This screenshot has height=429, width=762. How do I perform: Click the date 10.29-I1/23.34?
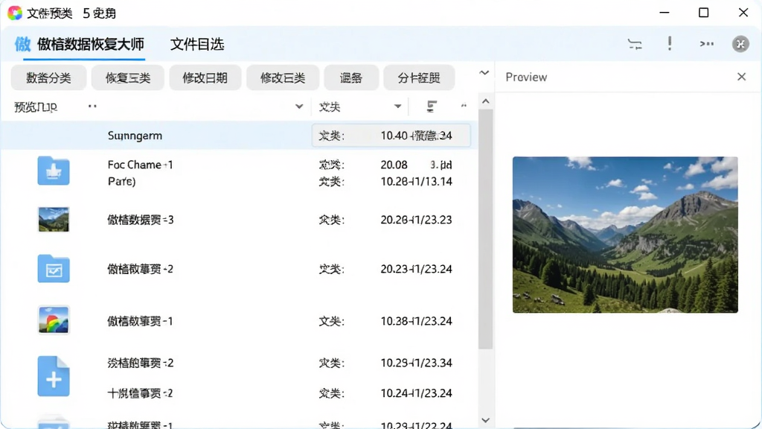tap(417, 363)
